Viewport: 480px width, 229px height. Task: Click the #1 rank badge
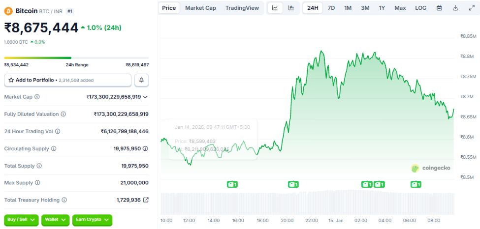point(70,11)
